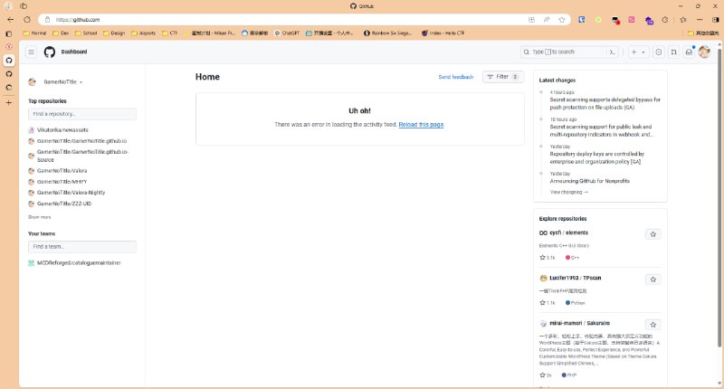Click the View changelog link
The width and height of the screenshot is (724, 389).
pyautogui.click(x=568, y=192)
